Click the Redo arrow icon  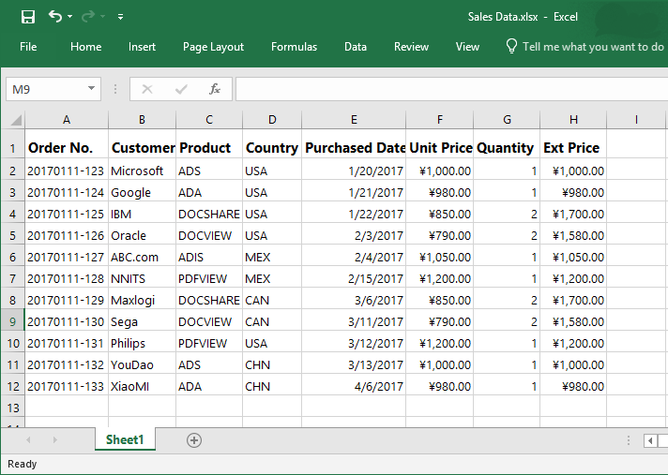coord(88,17)
